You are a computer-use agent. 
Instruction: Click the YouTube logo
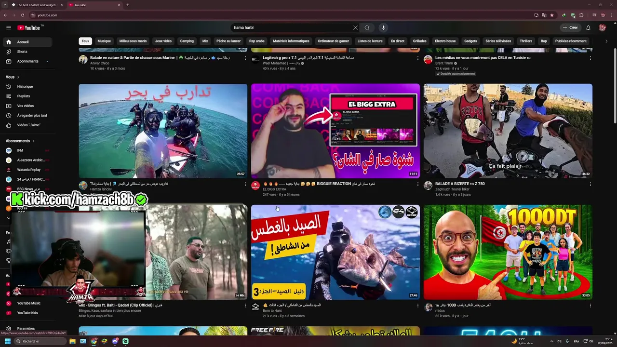click(29, 27)
